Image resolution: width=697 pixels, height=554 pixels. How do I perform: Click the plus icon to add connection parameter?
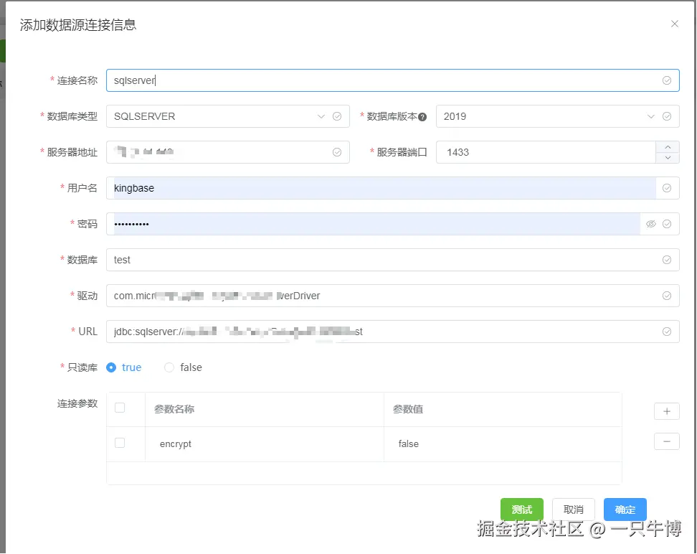[x=666, y=411]
